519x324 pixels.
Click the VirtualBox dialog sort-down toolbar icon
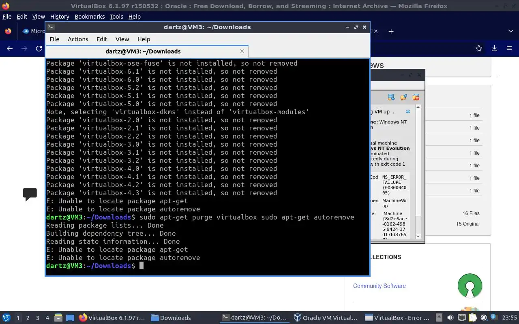391,97
